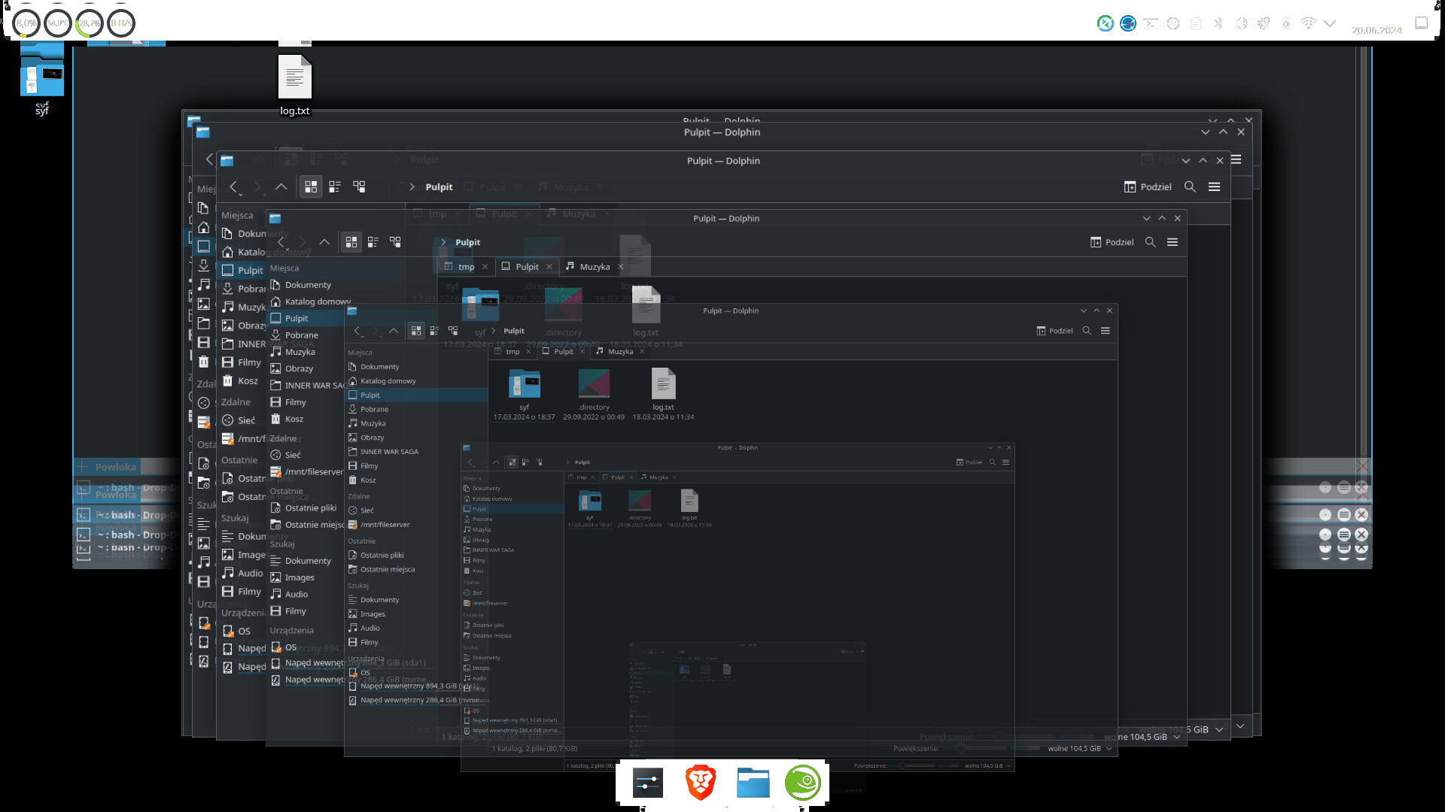
Task: Click the search magnifier in the topmost Dolphin toolbar
Action: [x=1190, y=186]
